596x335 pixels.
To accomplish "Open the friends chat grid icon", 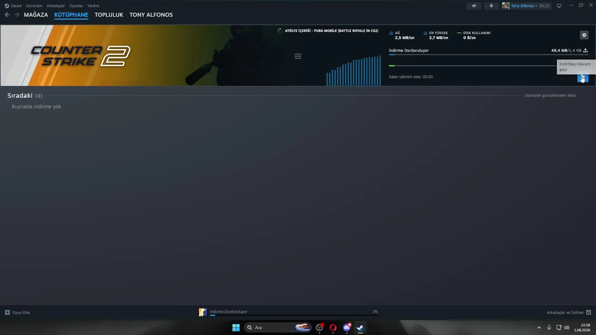I will [589, 312].
